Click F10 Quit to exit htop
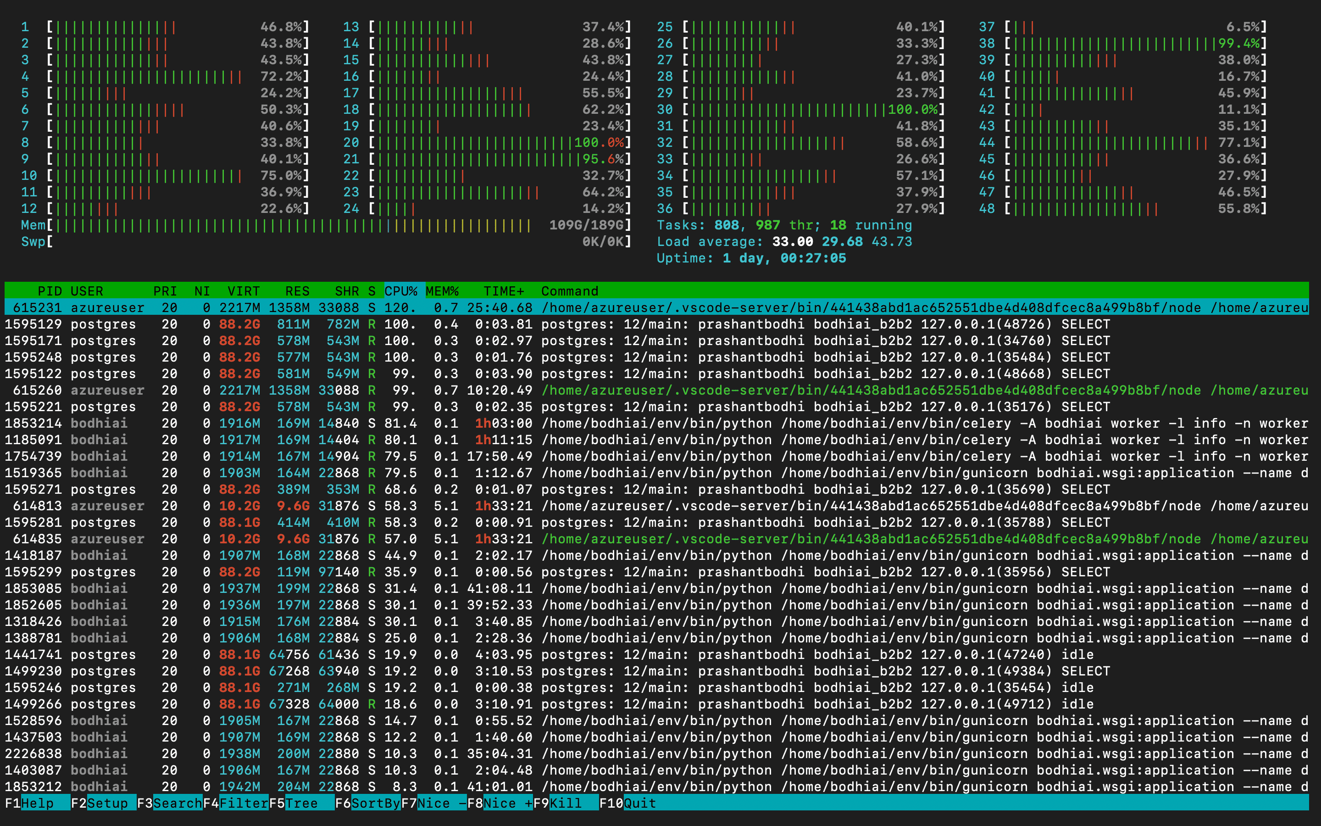Screen dimensions: 1321x826 628,803
